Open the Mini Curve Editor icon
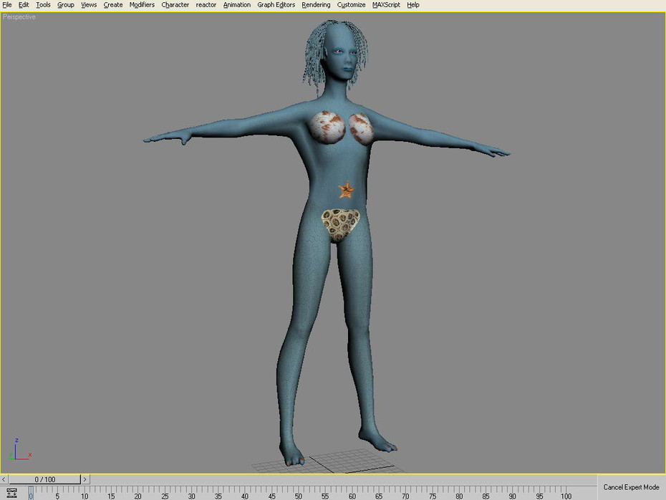This screenshot has width=666, height=500. click(11, 494)
